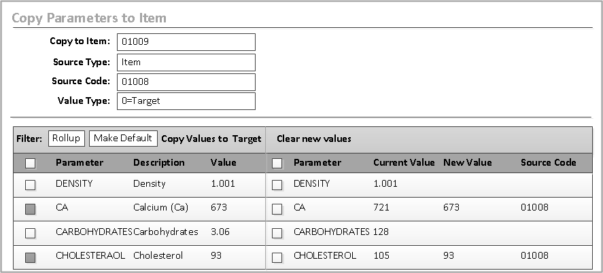Viewport: 603px width, 273px height.
Task: Check the CARBOHYDRATES checkbox in left table
Action: (x=30, y=233)
